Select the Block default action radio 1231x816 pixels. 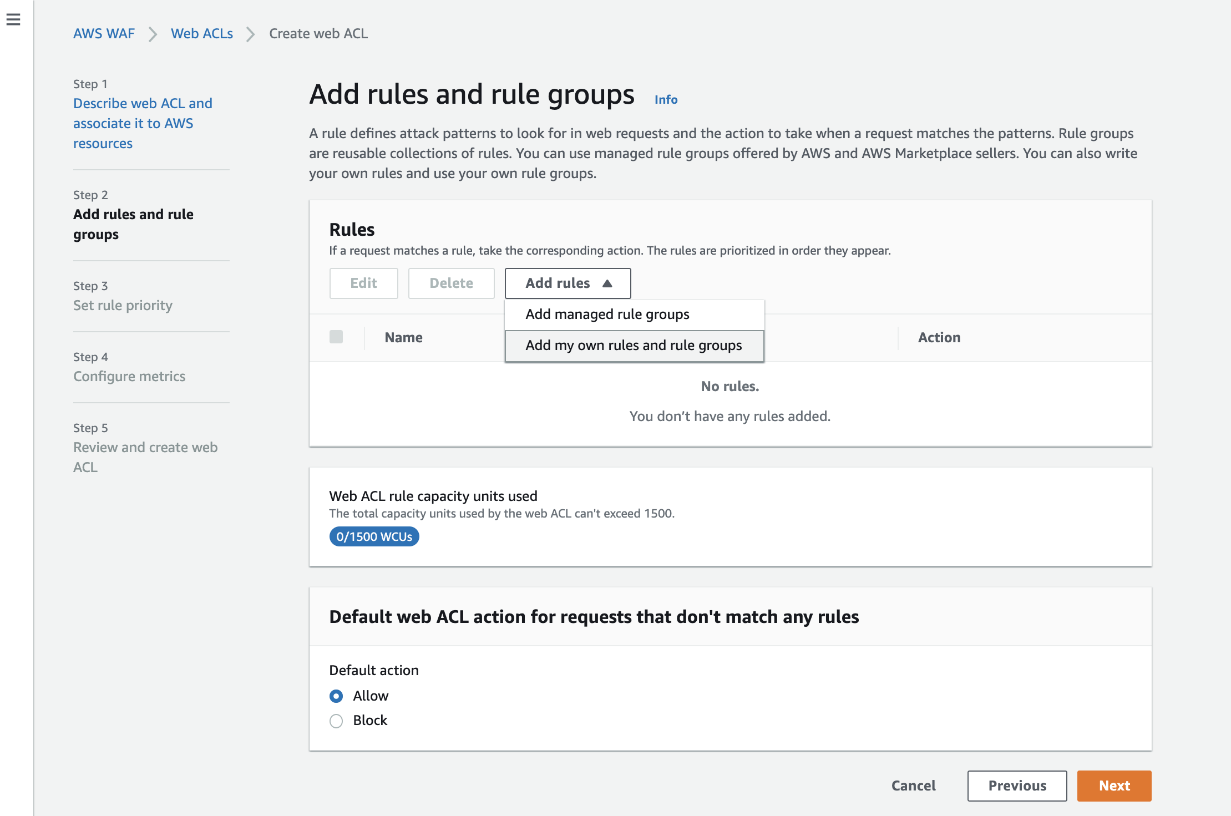click(x=336, y=721)
